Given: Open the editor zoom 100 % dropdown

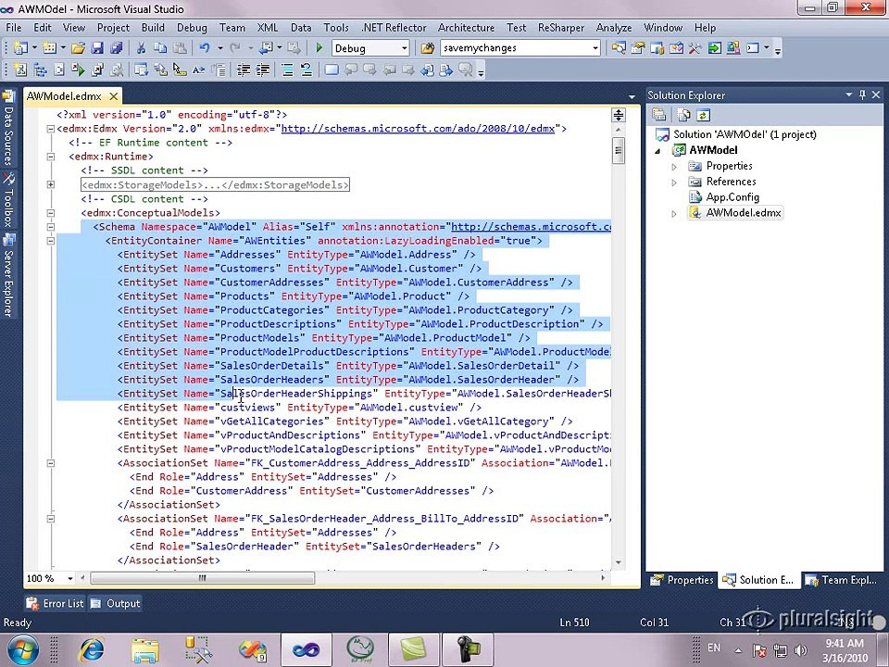Looking at the screenshot, I should [70, 578].
